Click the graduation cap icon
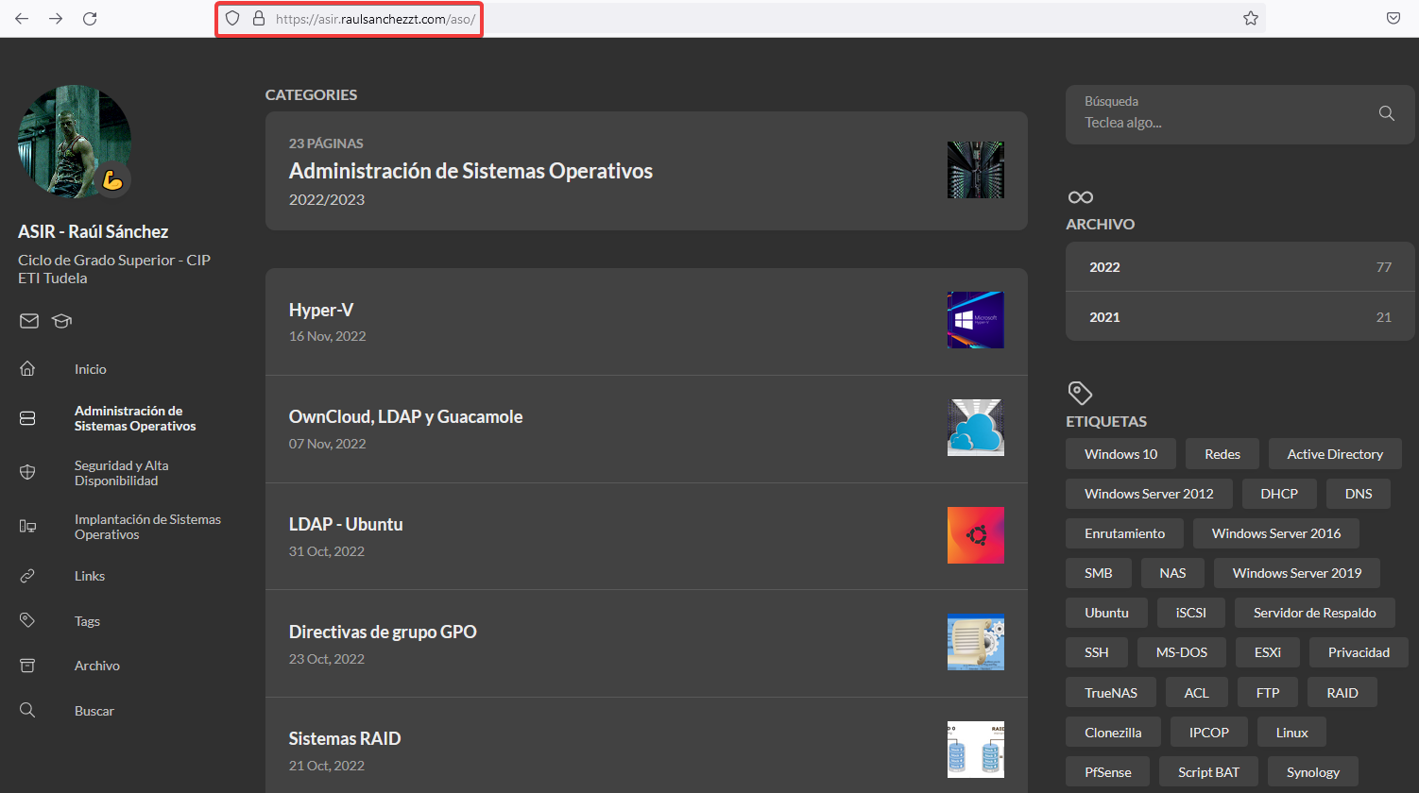The width and height of the screenshot is (1419, 793). 62,321
